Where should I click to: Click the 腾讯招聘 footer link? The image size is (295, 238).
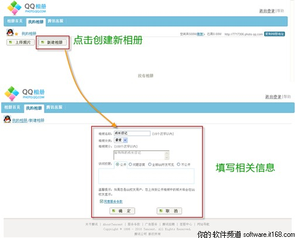[169, 224]
